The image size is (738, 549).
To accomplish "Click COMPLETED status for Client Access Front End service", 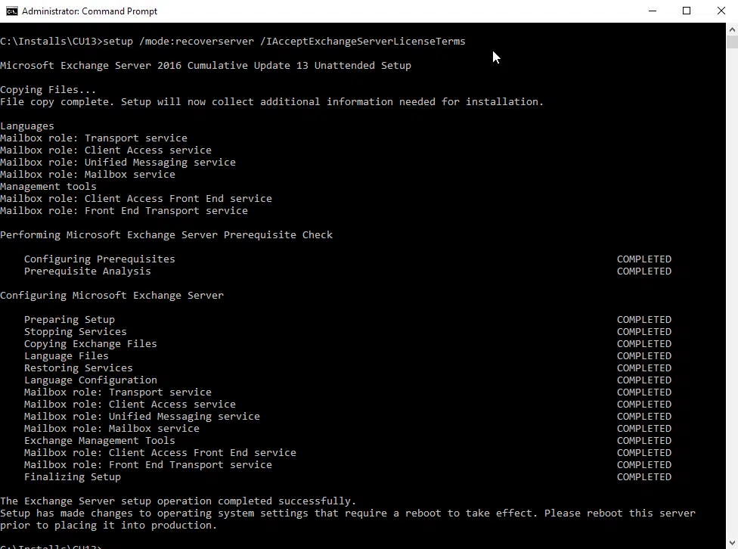I will pos(644,453).
